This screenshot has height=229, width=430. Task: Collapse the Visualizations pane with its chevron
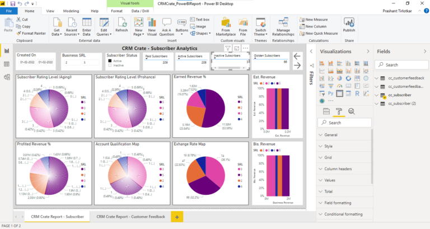tap(368, 52)
